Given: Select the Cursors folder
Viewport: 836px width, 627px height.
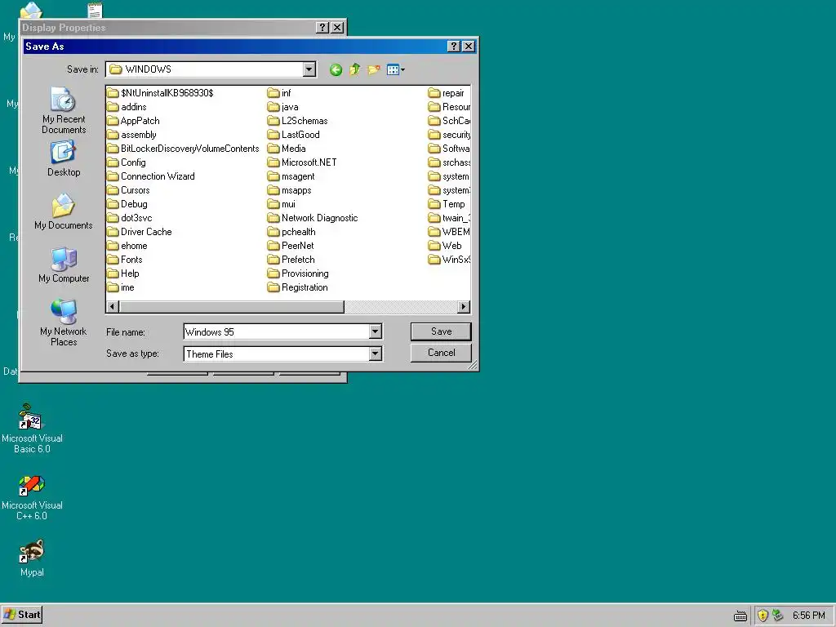Looking at the screenshot, I should pos(128,189).
